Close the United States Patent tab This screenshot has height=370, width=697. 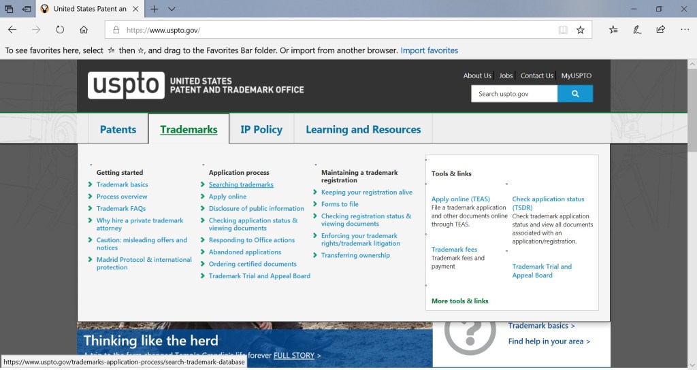click(135, 9)
